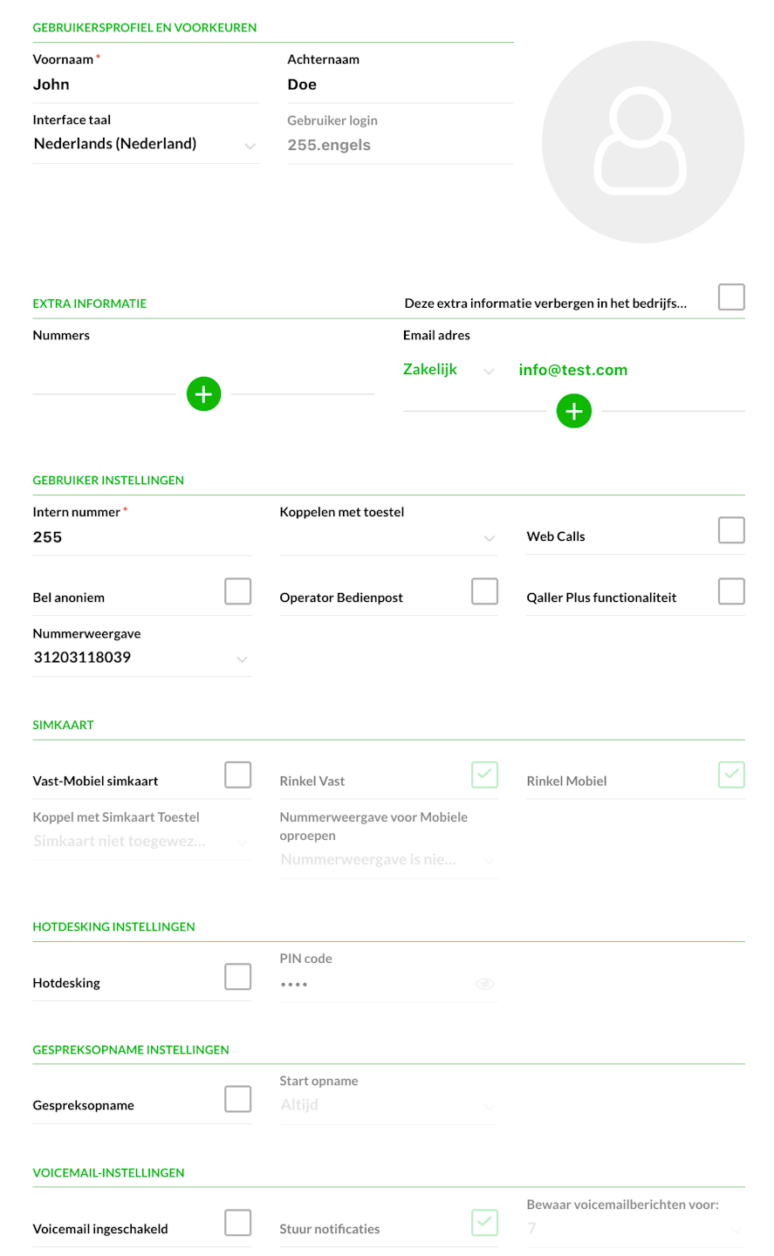Expand the Koppelen met toestel dropdown
774x1256 pixels.
point(388,538)
